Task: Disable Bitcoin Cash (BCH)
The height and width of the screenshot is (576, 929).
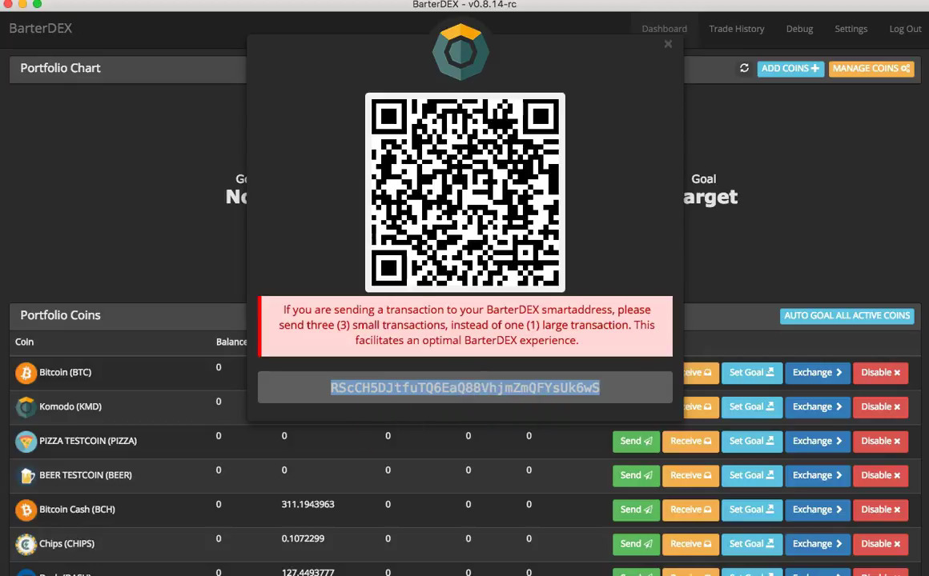Action: [x=880, y=510]
